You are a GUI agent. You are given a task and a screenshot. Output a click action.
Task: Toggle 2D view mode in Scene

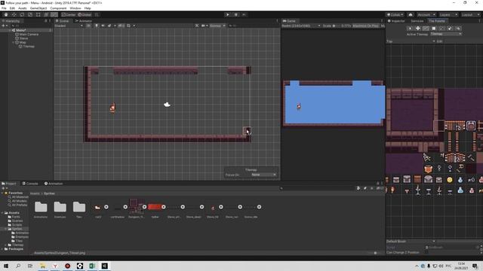[88, 26]
